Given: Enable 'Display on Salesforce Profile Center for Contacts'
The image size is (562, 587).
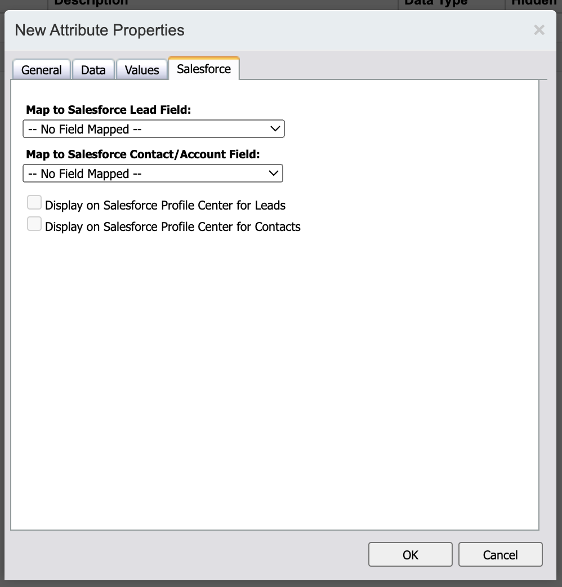Looking at the screenshot, I should pyautogui.click(x=34, y=224).
